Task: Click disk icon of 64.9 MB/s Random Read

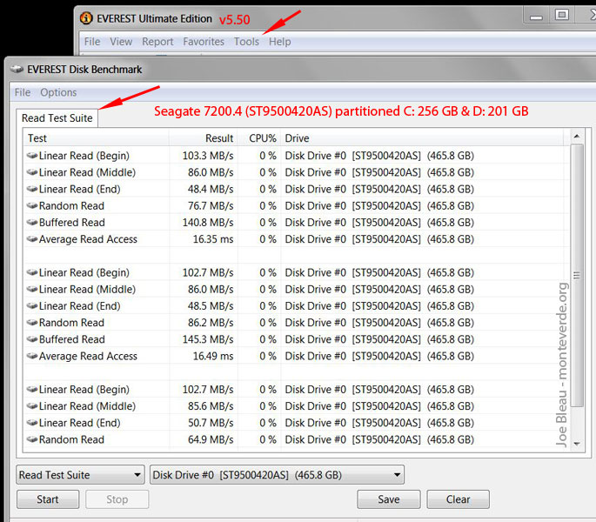Action: pyautogui.click(x=32, y=439)
